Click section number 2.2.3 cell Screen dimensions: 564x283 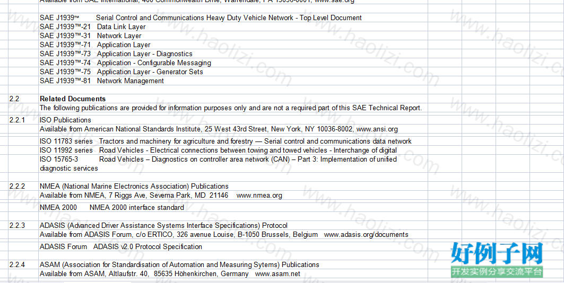pos(18,226)
